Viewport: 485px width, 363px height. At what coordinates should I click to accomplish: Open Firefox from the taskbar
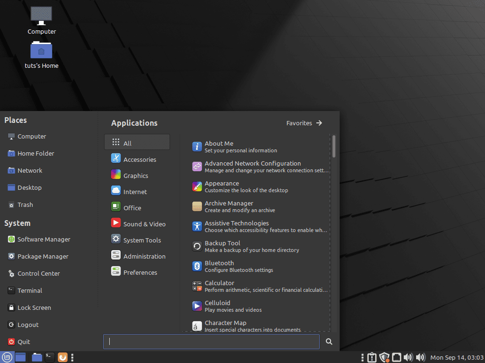(x=62, y=356)
